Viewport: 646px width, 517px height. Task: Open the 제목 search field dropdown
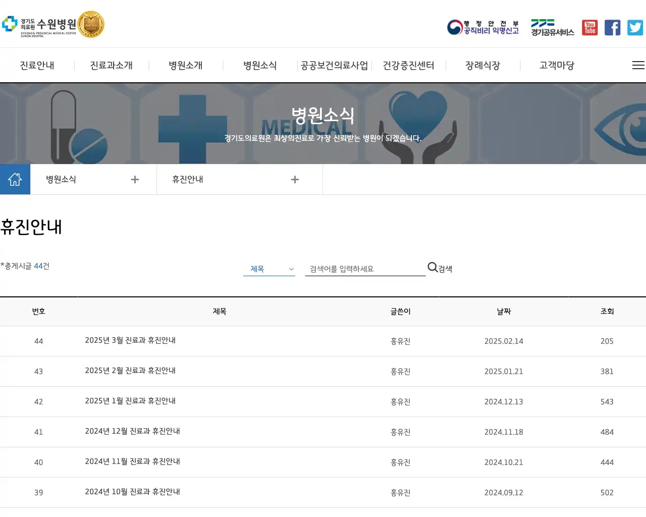click(x=269, y=269)
